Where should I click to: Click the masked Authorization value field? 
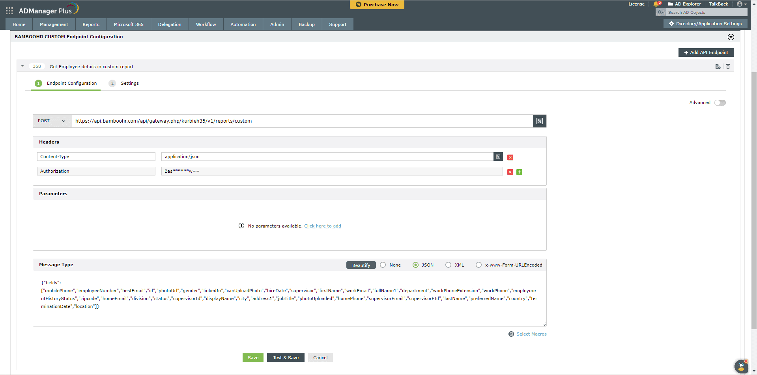(332, 171)
